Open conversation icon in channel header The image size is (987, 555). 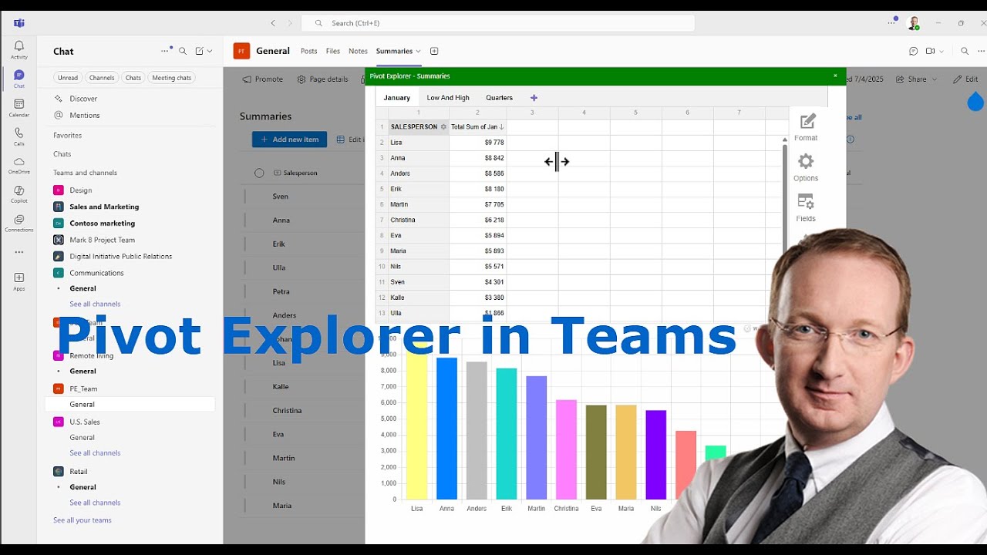click(913, 51)
